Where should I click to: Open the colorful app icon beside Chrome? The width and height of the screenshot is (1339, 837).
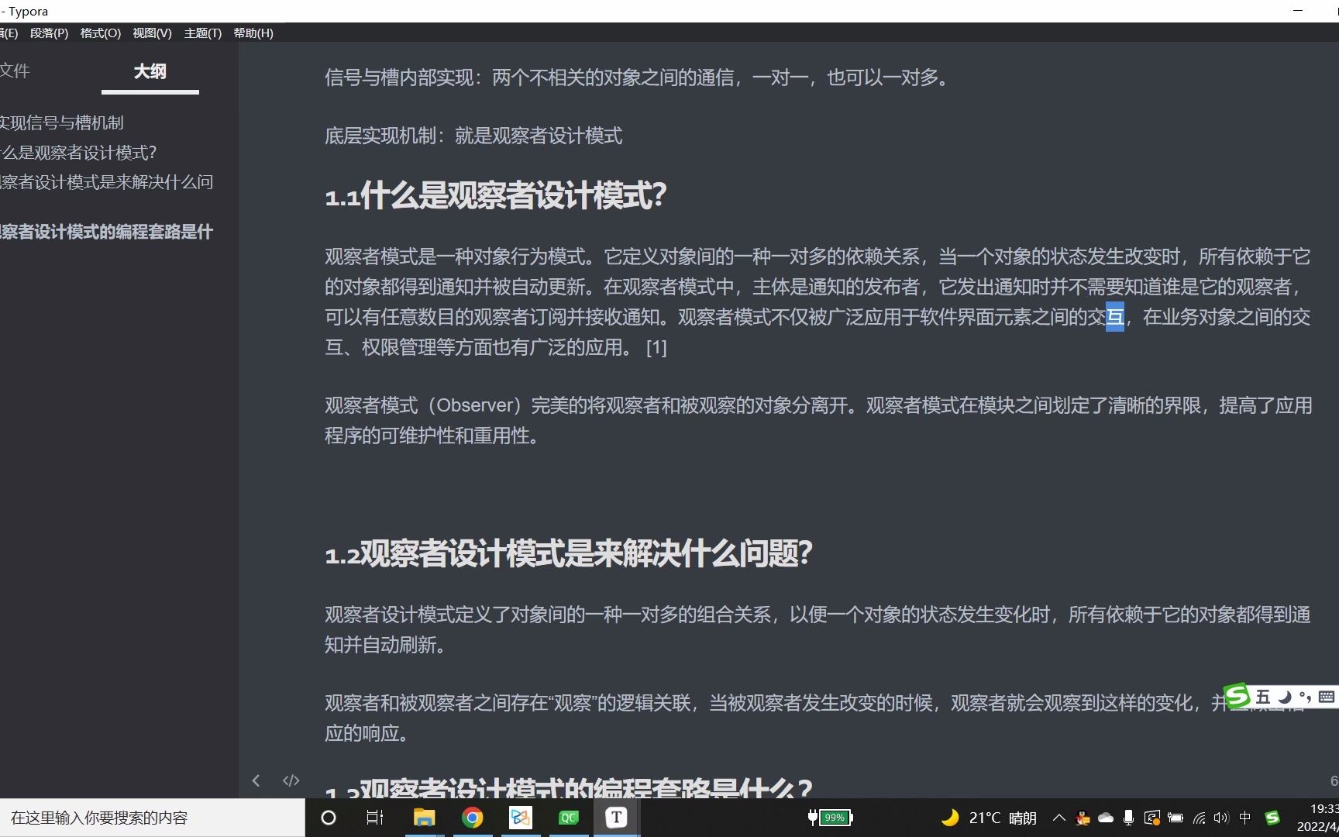(521, 818)
